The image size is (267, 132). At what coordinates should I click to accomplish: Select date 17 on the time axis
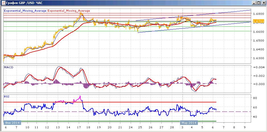coord(79,127)
